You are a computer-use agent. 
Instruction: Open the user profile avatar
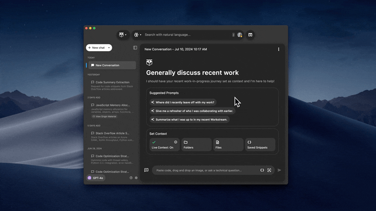tap(240, 35)
